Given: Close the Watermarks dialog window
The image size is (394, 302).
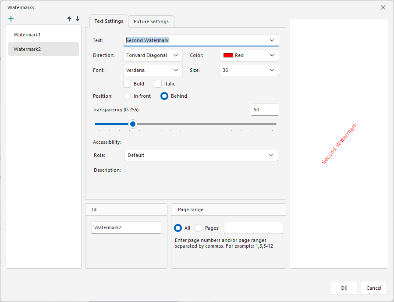Looking at the screenshot, I should tap(383, 7).
